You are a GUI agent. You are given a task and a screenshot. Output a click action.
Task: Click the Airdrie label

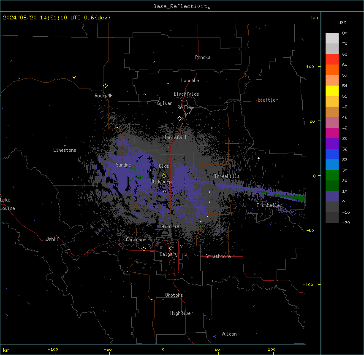pos(171,226)
